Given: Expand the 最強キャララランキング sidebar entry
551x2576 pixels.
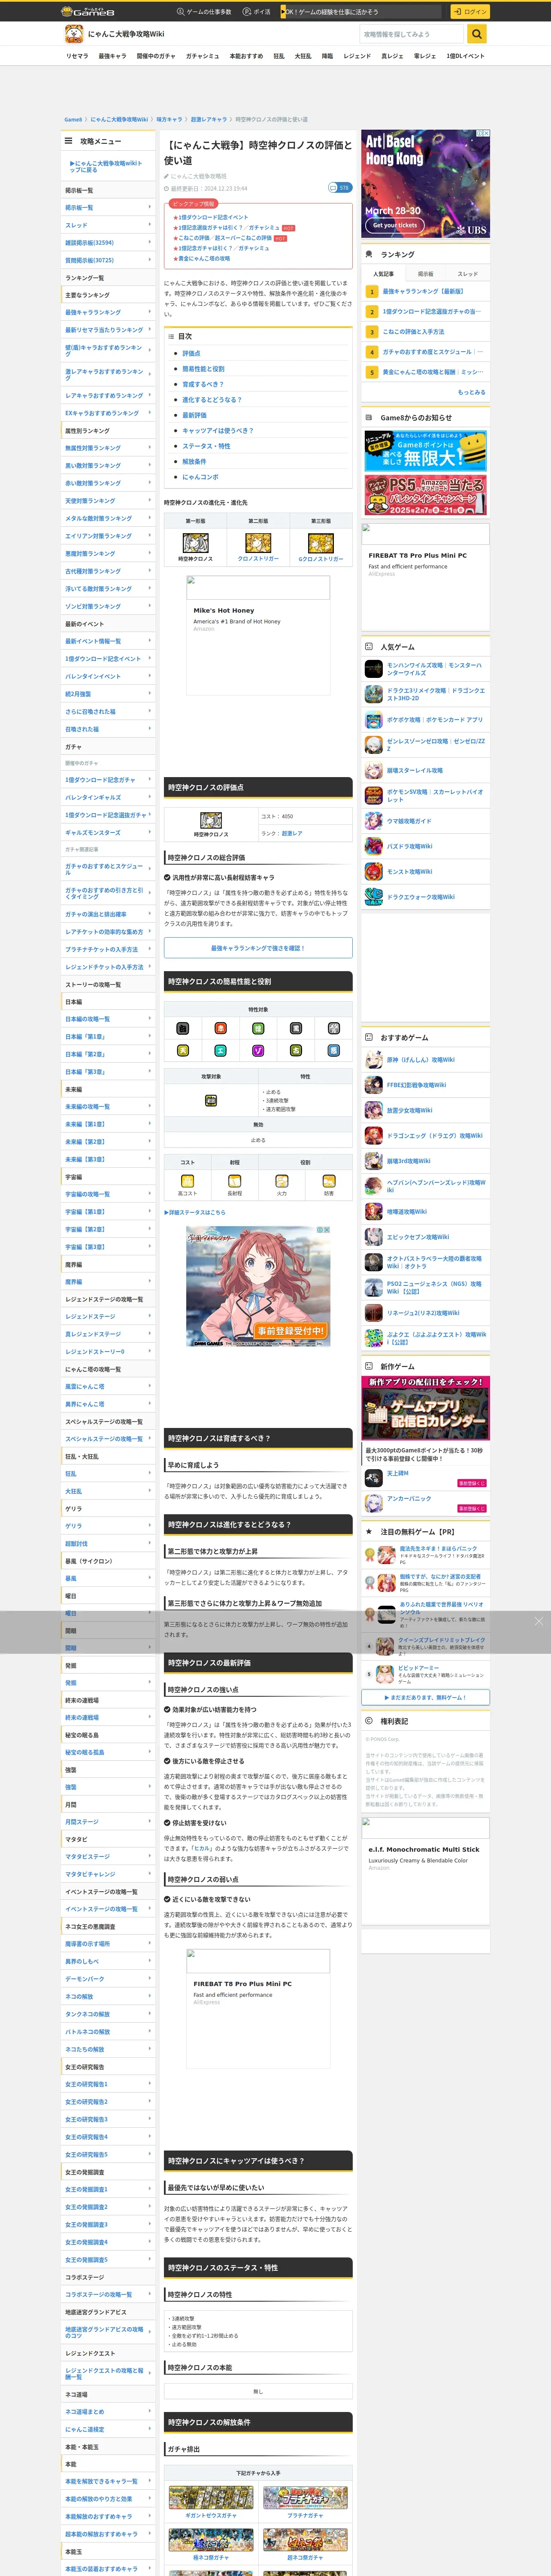Looking at the screenshot, I should [108, 312].
